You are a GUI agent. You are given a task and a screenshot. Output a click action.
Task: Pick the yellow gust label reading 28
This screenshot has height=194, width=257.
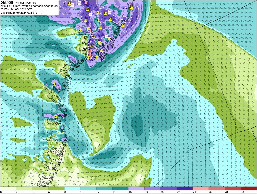click(110, 39)
